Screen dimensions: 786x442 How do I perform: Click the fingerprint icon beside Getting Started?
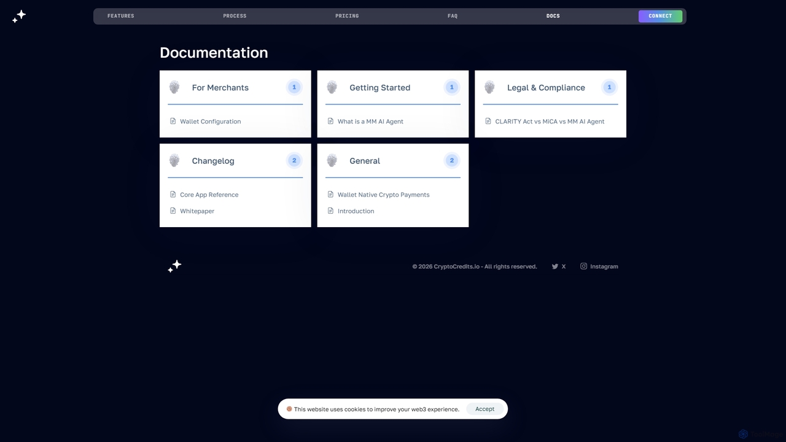332,87
